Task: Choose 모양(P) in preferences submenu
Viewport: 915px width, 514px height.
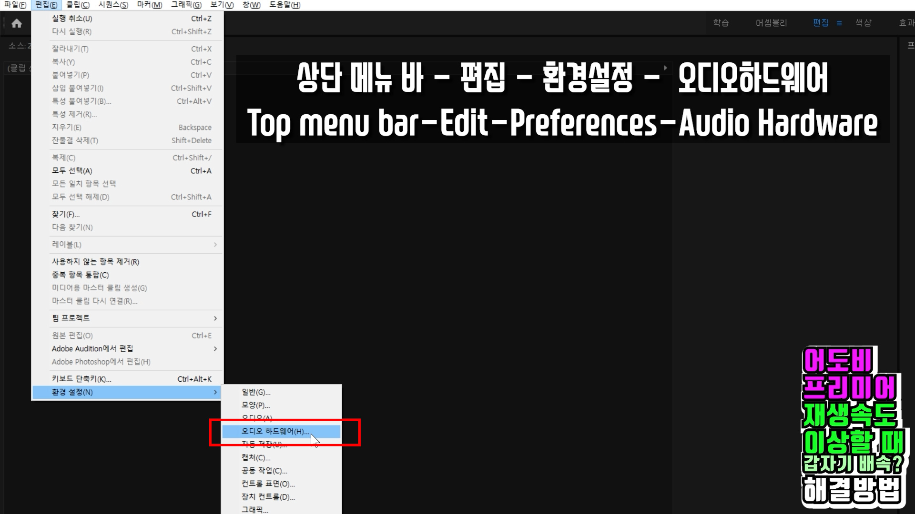Action: (x=255, y=405)
